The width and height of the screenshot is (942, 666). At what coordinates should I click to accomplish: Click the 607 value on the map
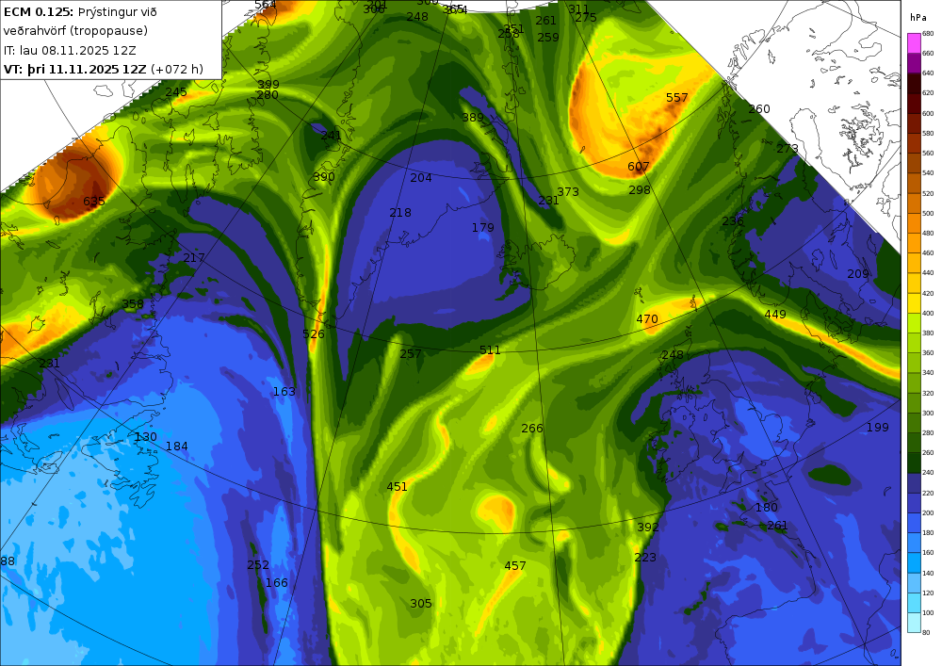coord(638,167)
